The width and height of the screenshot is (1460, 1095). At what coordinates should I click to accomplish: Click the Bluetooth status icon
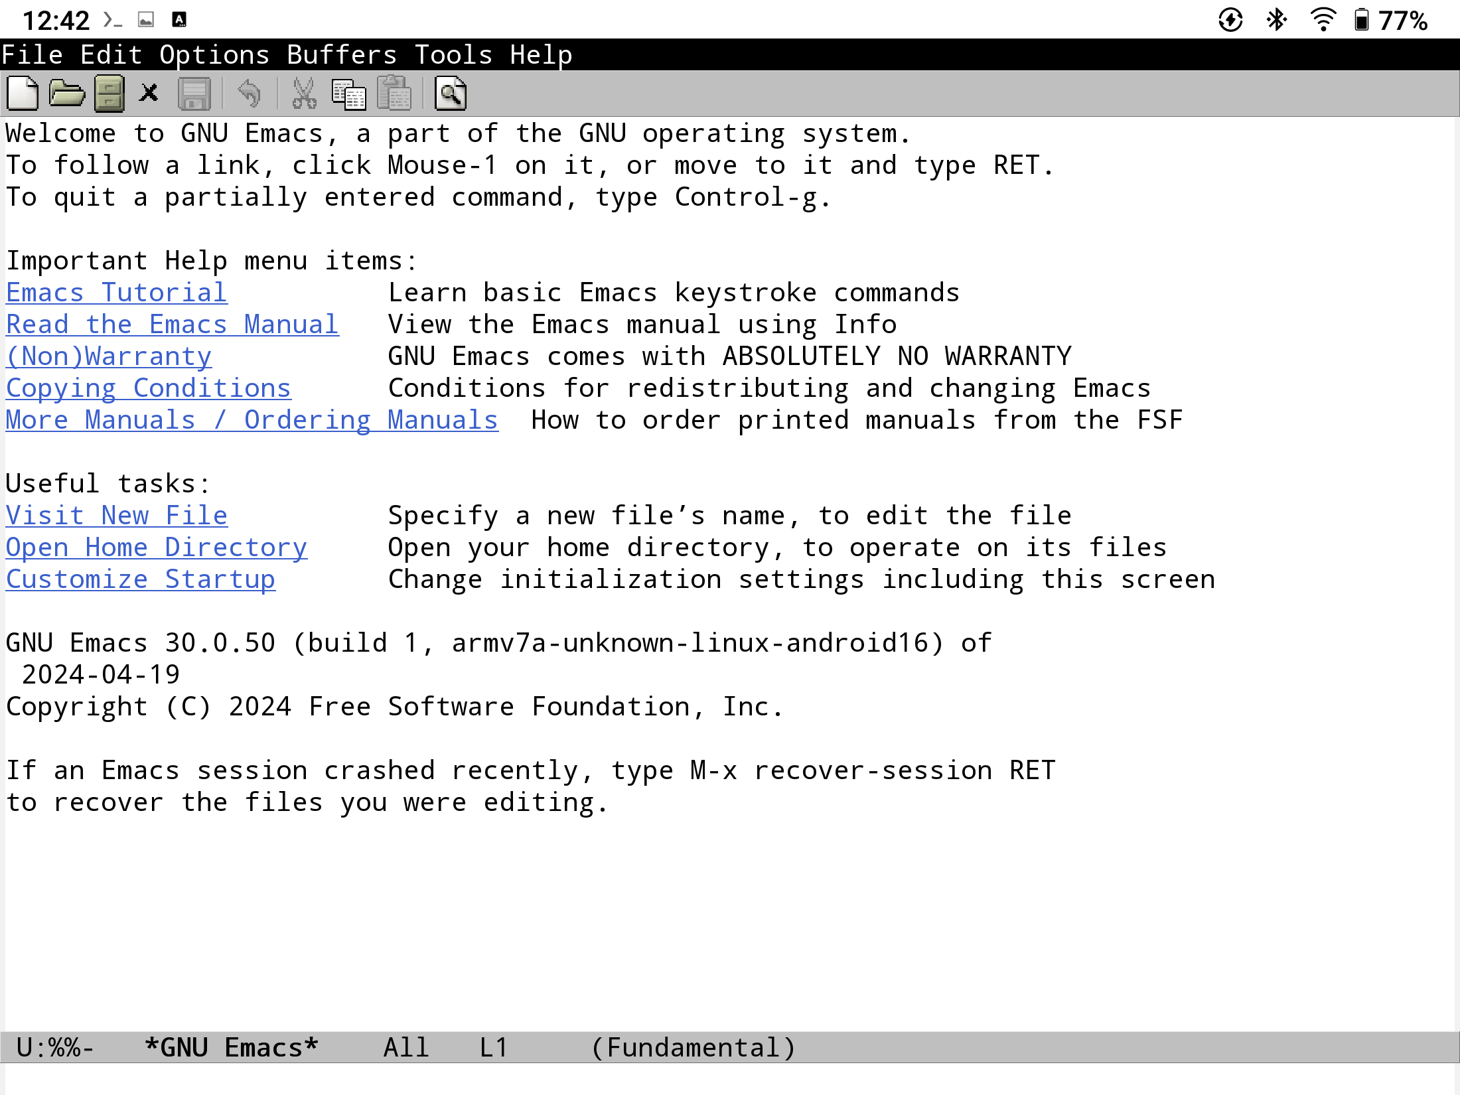[1276, 20]
